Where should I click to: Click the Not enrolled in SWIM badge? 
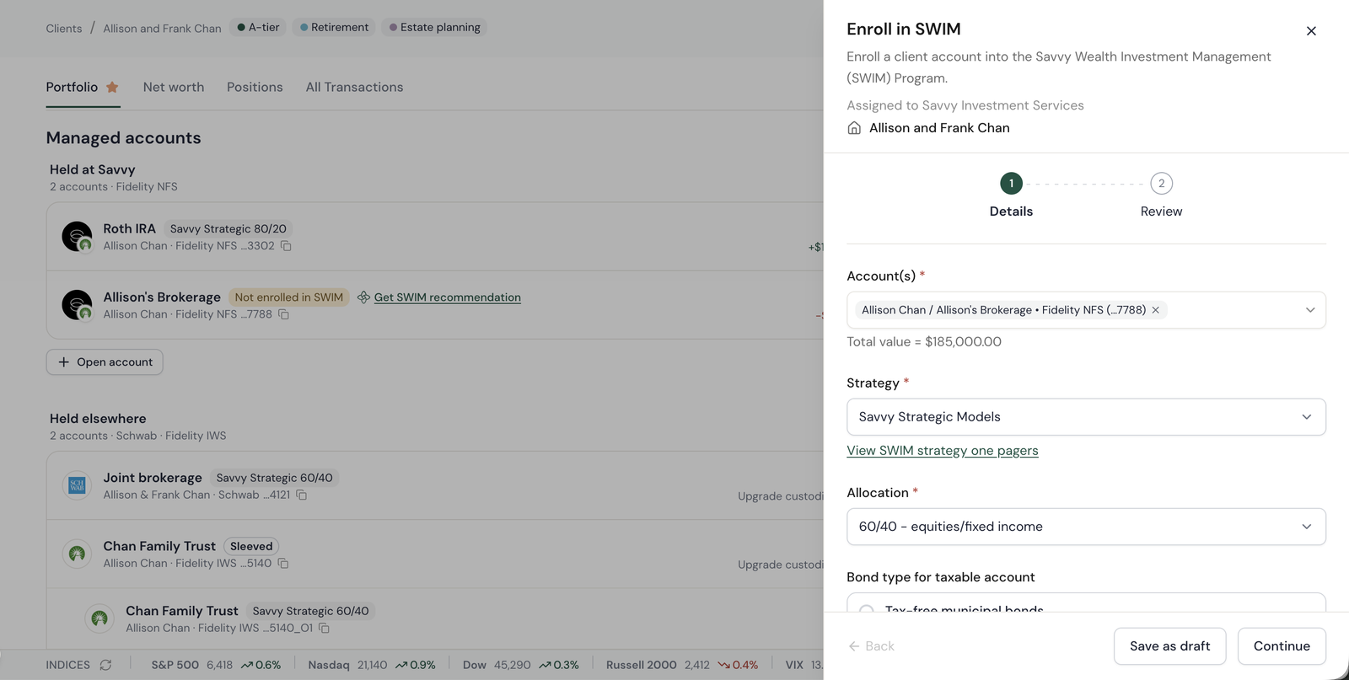(288, 297)
